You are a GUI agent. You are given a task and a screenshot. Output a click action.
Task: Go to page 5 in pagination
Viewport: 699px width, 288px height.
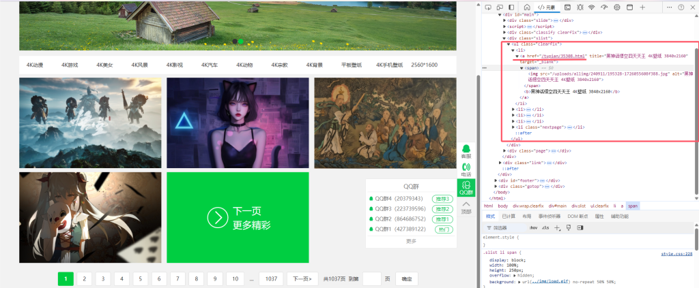tap(141, 278)
